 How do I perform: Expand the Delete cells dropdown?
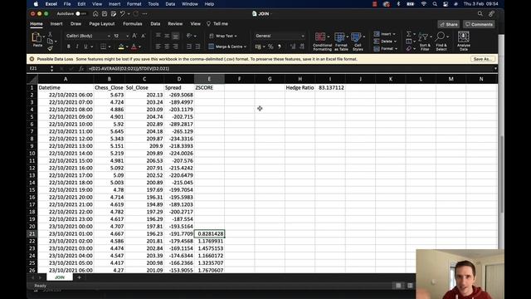coord(395,42)
